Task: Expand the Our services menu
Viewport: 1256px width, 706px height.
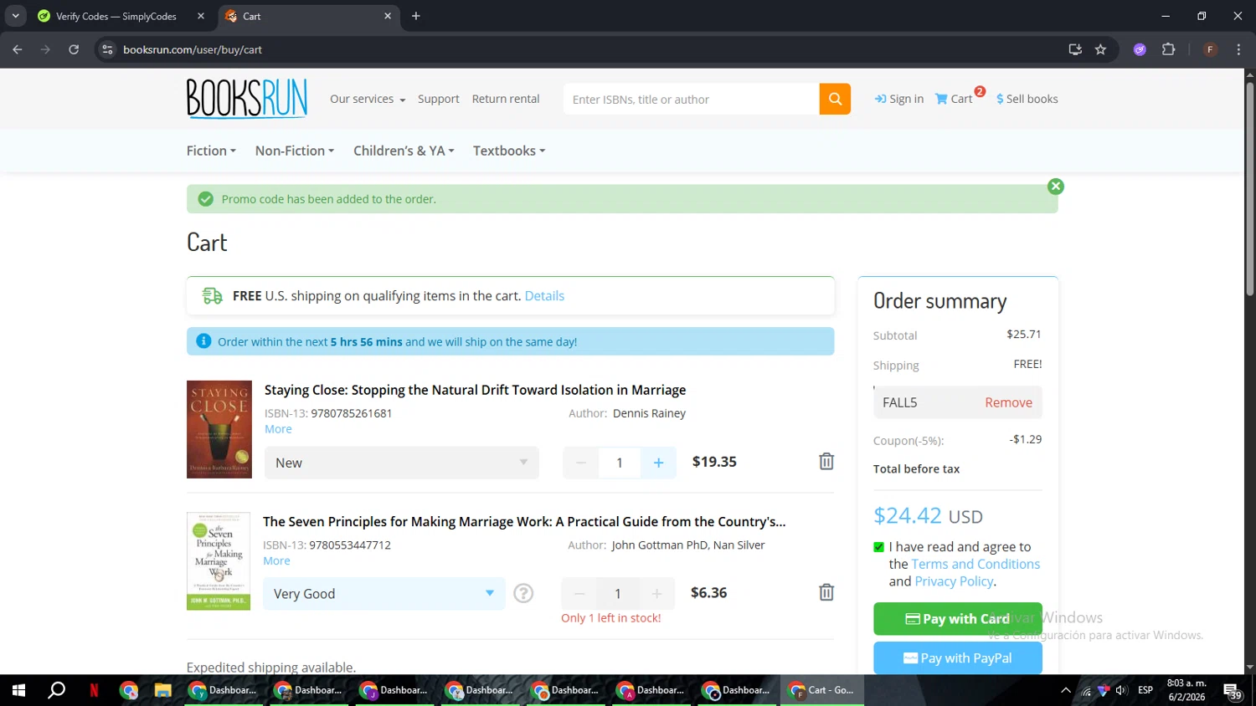Action: pyautogui.click(x=368, y=99)
